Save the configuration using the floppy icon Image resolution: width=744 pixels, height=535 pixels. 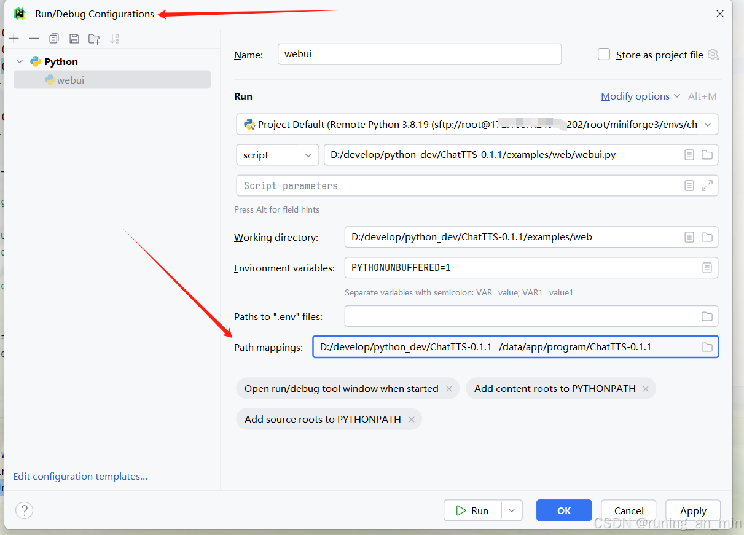coord(74,38)
